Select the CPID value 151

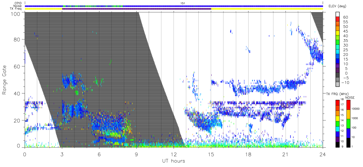coord(182,3)
